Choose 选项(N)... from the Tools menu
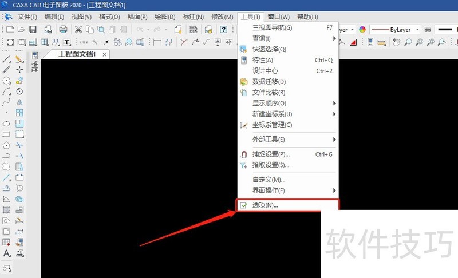The image size is (458, 278). coord(288,205)
